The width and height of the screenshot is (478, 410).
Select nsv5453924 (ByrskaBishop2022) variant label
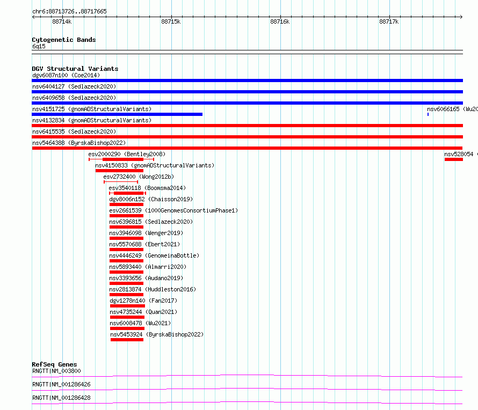click(157, 334)
